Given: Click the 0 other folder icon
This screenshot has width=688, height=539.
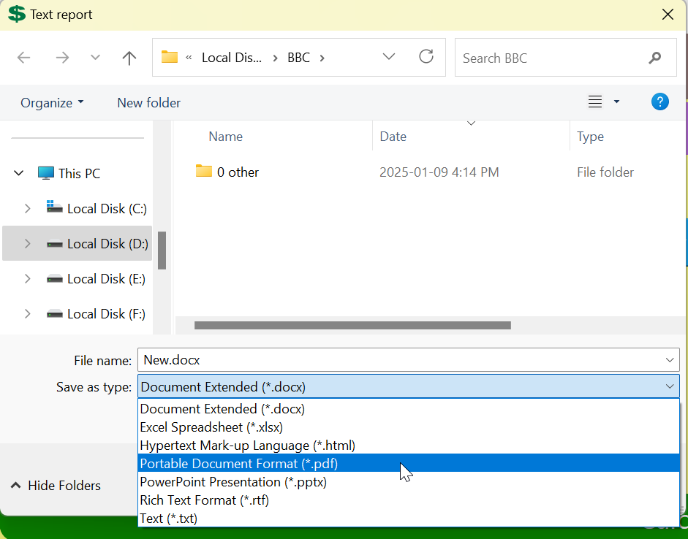Looking at the screenshot, I should coord(203,171).
